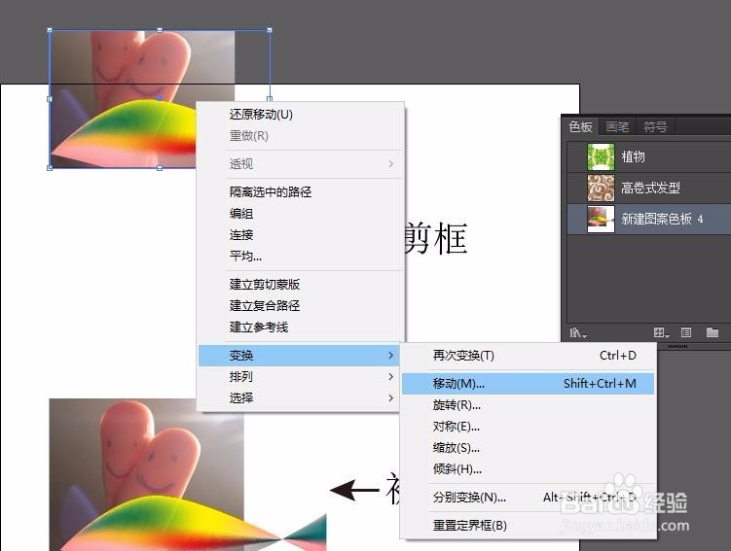
Task: Open swatch libraries menu icon
Action: 578,332
